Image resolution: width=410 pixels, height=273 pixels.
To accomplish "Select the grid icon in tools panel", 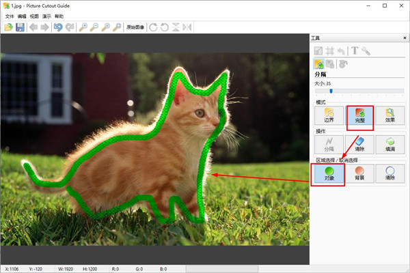I will 329,51.
